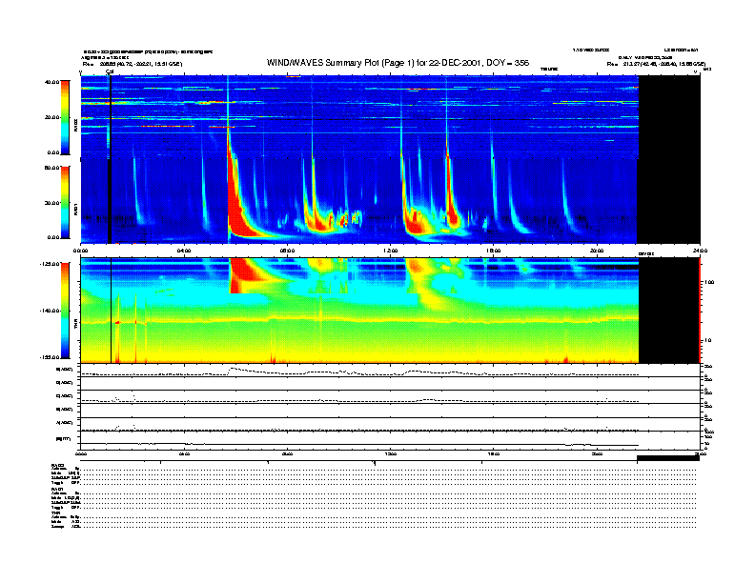Click the TNR color scale bar

pos(63,311)
